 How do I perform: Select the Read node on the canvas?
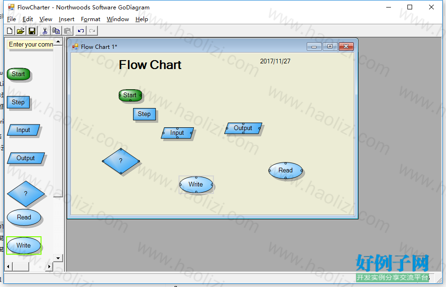click(x=286, y=171)
